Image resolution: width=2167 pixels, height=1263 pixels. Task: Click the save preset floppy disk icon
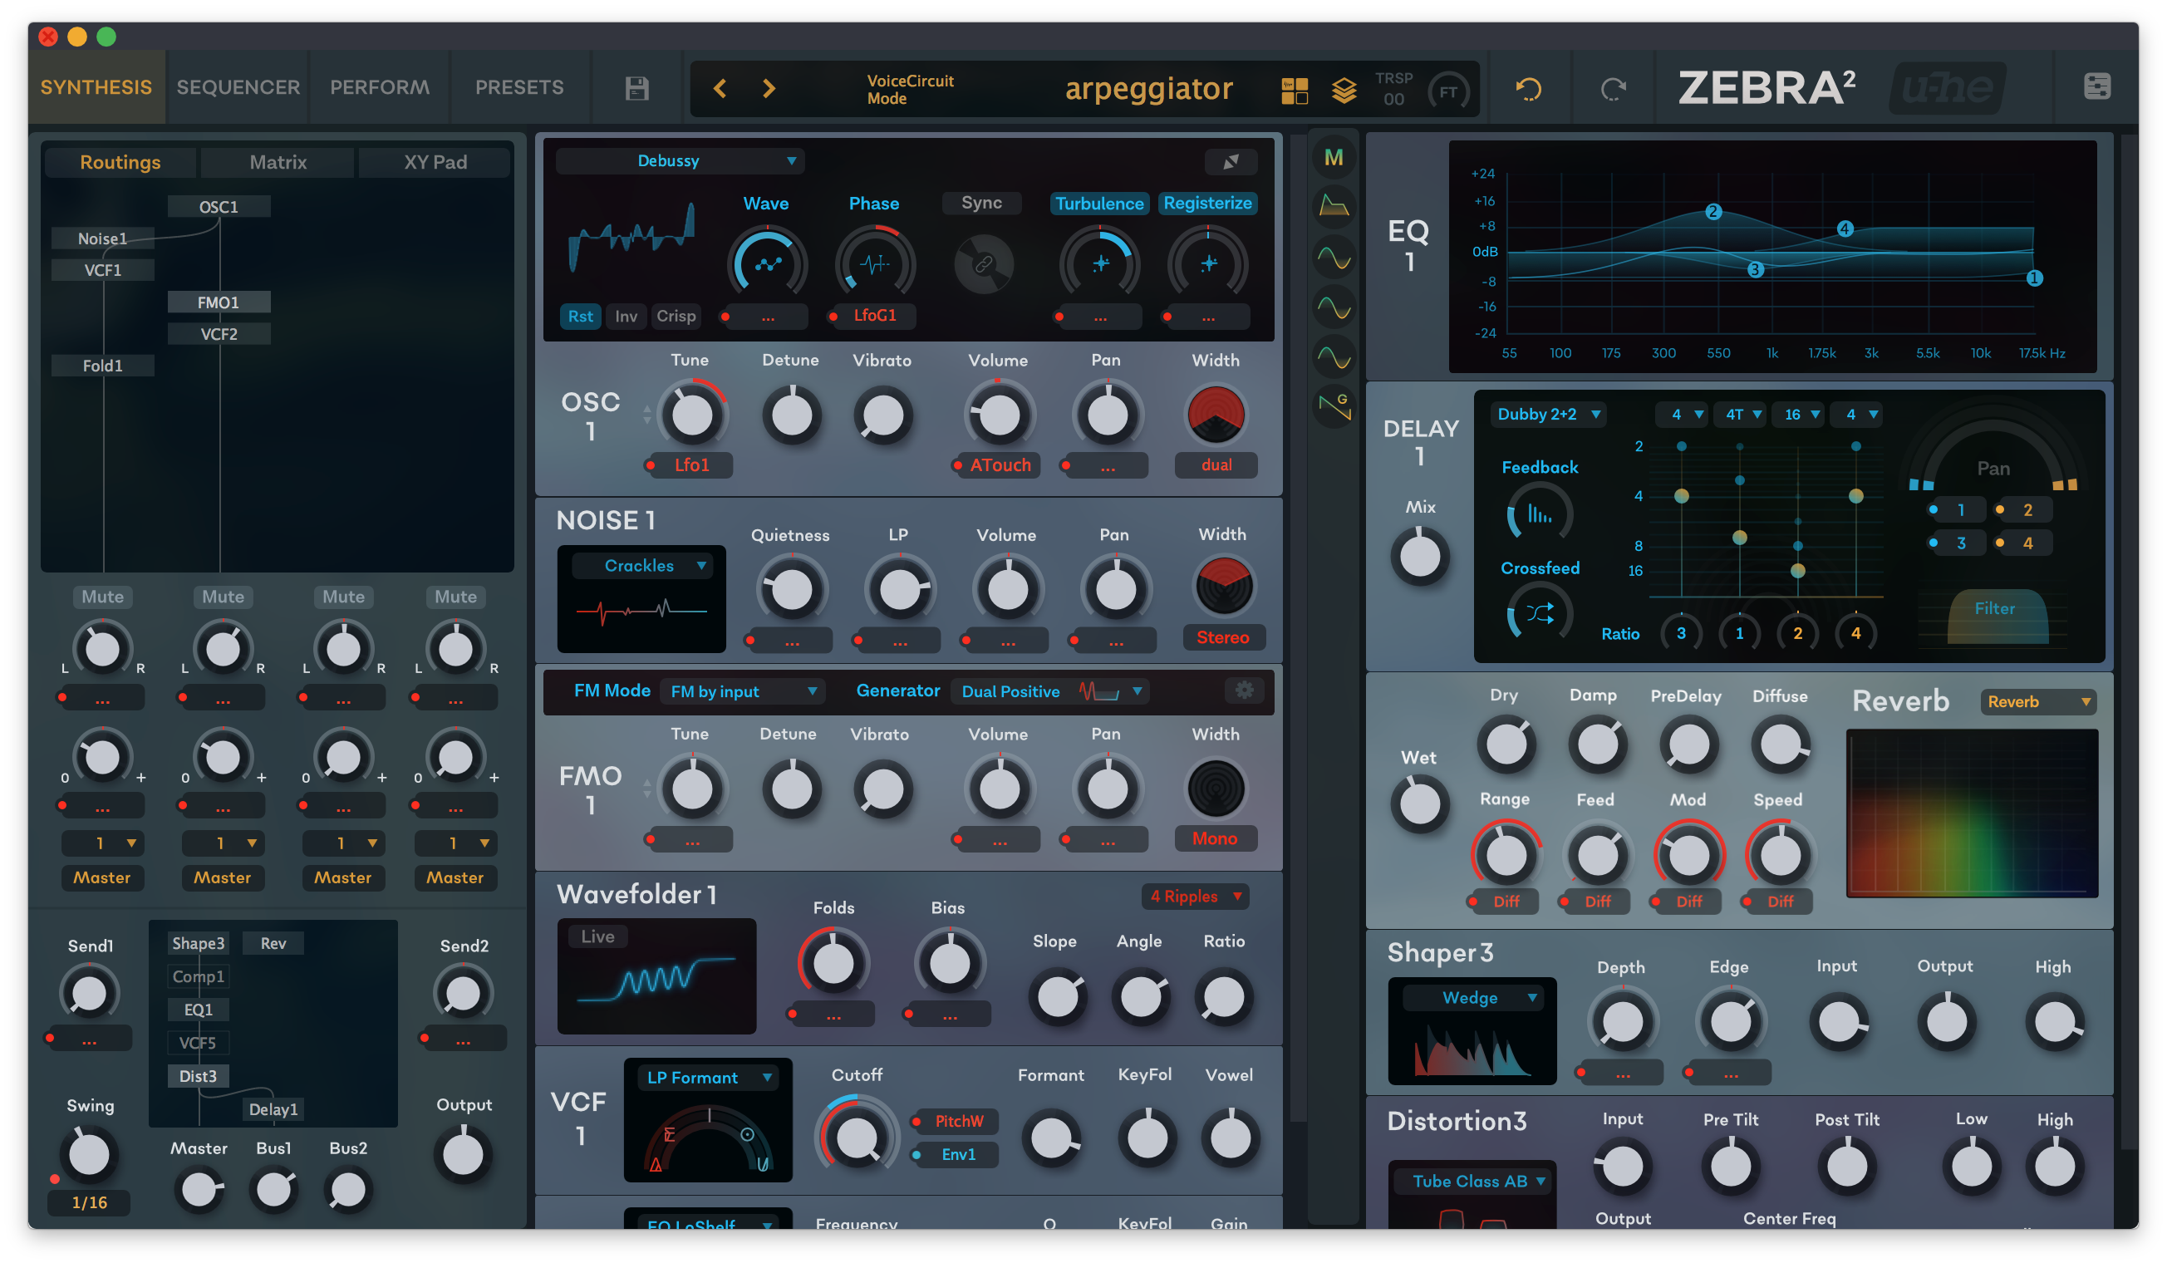636,89
